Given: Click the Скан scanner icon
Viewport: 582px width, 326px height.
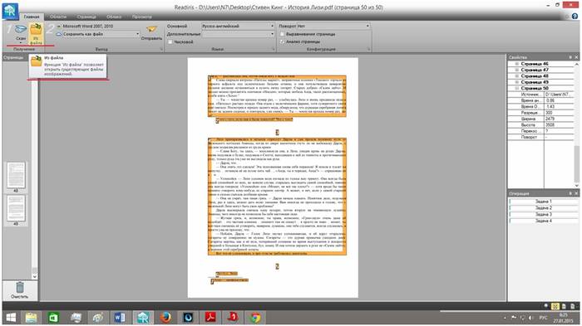Looking at the screenshot, I should [21, 29].
